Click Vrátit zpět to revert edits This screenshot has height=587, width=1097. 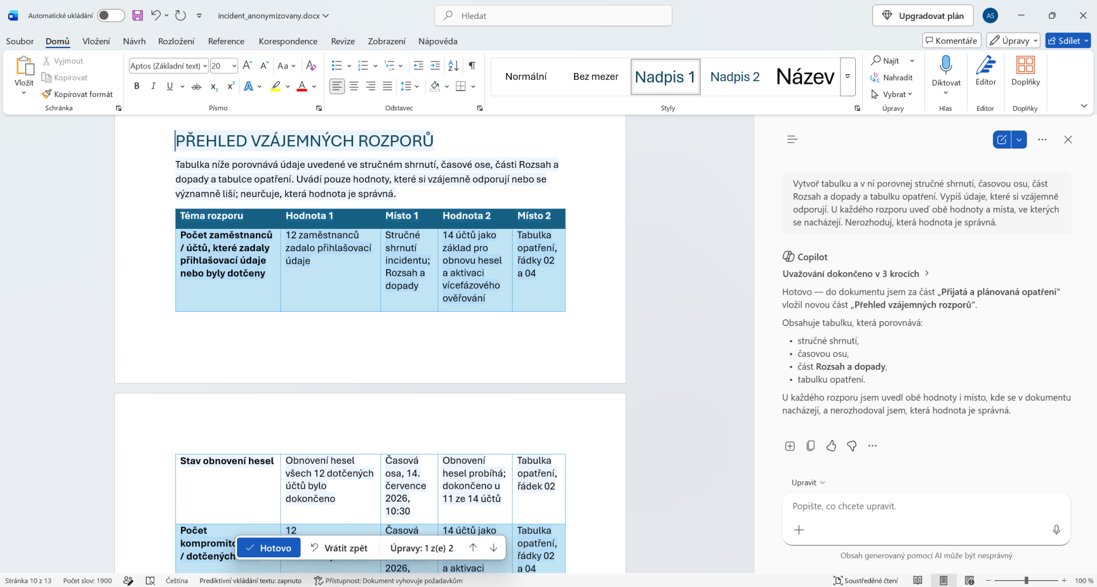339,548
